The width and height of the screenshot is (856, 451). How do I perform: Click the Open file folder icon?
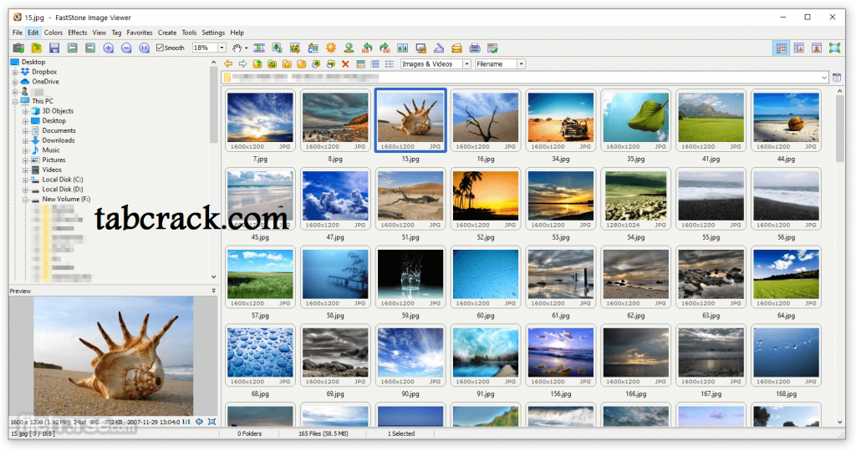tap(37, 48)
